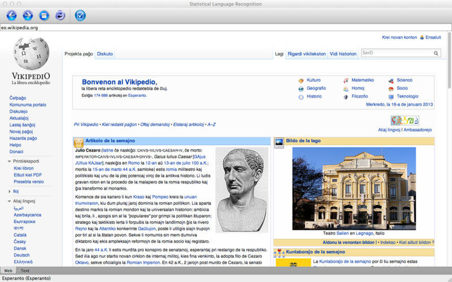Click the Aldonu la venontan bildon link
Image resolution: width=452 pixels, height=282 pixels.
[x=349, y=243]
